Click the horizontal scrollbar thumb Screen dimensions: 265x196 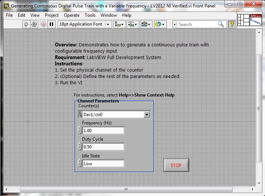click(x=126, y=189)
